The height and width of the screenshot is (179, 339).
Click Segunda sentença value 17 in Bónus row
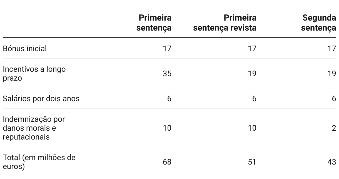[332, 49]
